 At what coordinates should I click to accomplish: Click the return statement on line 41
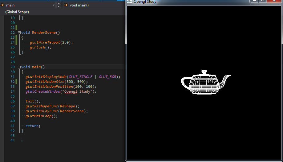[33, 126]
